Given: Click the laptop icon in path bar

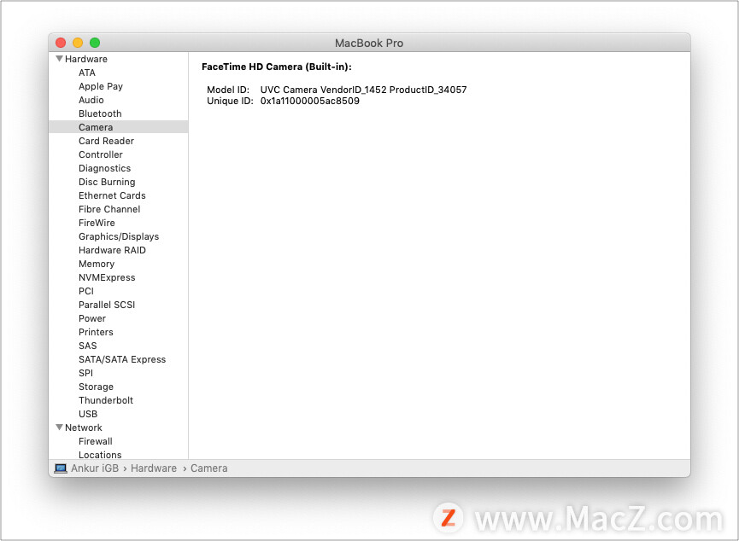Looking at the screenshot, I should pos(61,468).
